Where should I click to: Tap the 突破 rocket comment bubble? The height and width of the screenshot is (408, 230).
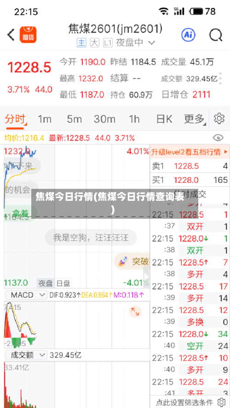click(132, 261)
